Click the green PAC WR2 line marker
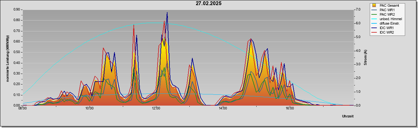The width and height of the screenshot is (418, 128). point(374,14)
